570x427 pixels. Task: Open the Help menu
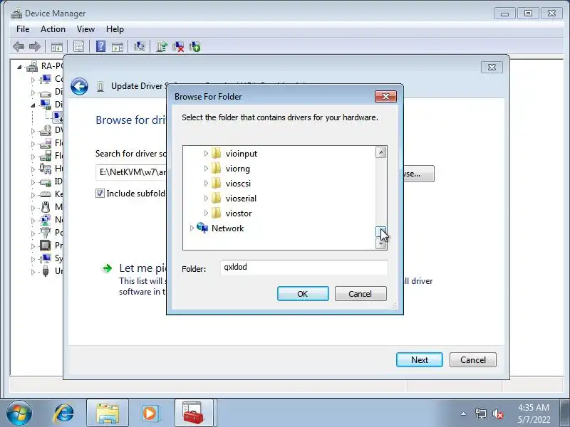coord(115,29)
